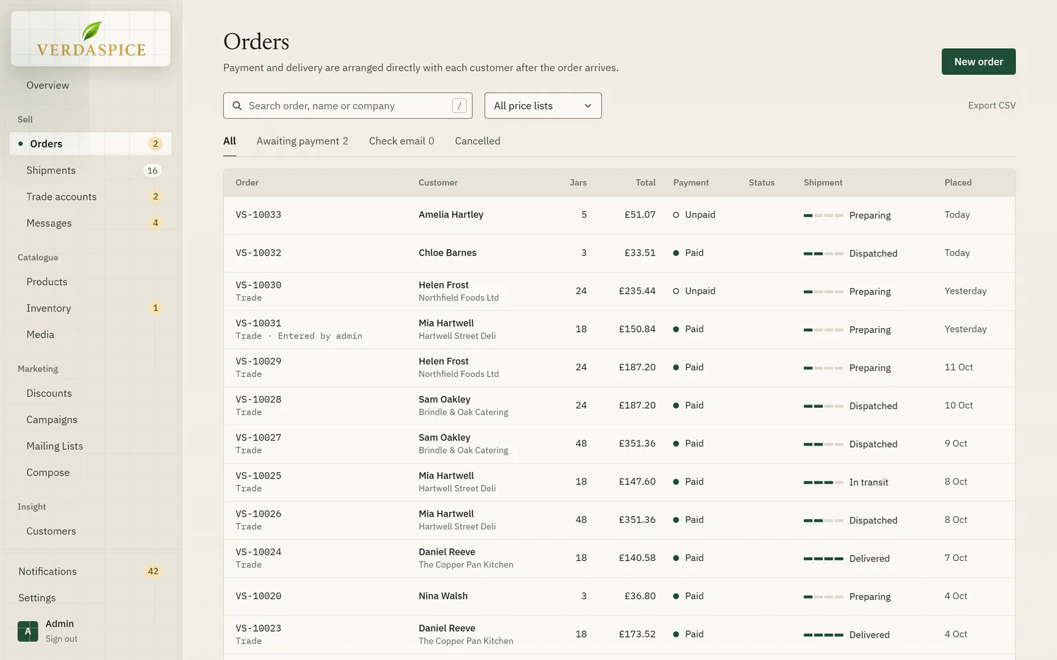Click the Notifications count badge 42

tap(153, 572)
